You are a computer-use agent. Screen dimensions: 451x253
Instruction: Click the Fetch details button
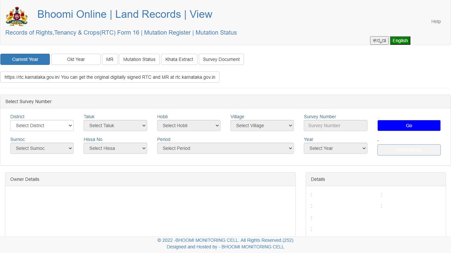click(409, 150)
